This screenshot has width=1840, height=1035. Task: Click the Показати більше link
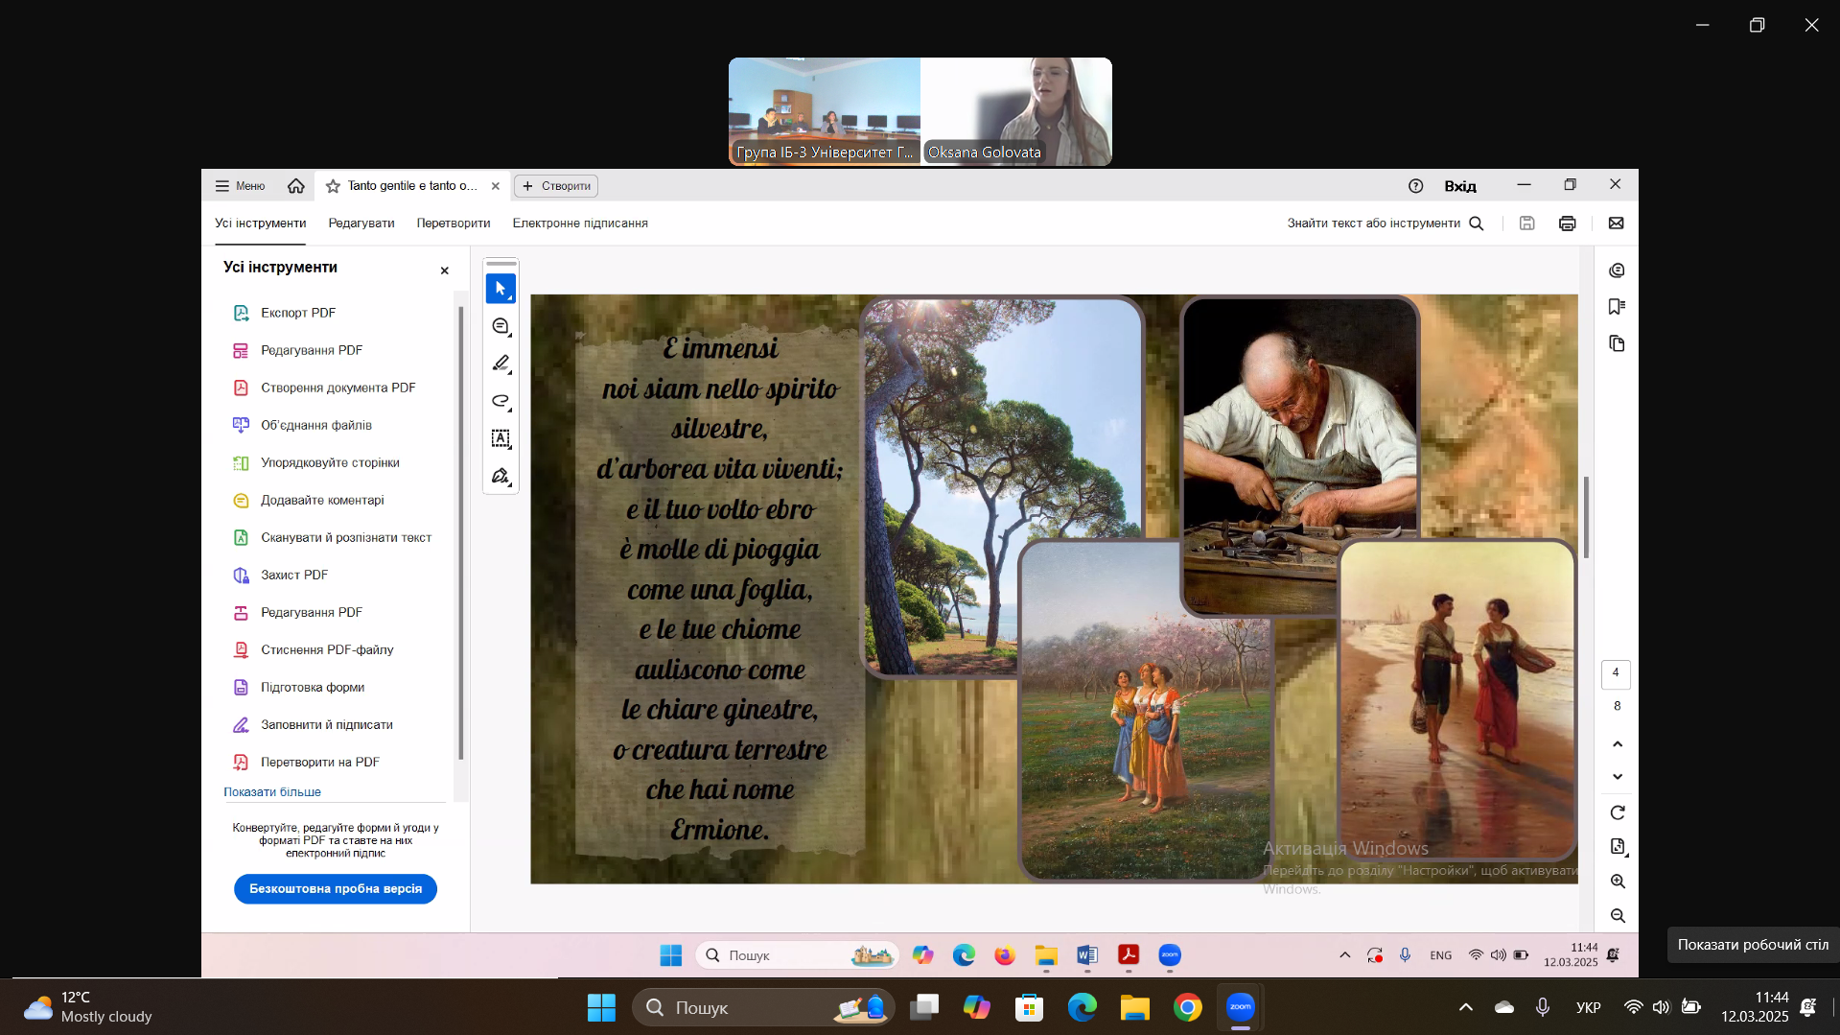click(272, 792)
